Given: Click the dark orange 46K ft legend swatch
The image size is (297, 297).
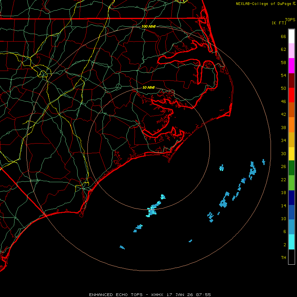Looking at the screenshot, I should pyautogui.click(x=291, y=110).
